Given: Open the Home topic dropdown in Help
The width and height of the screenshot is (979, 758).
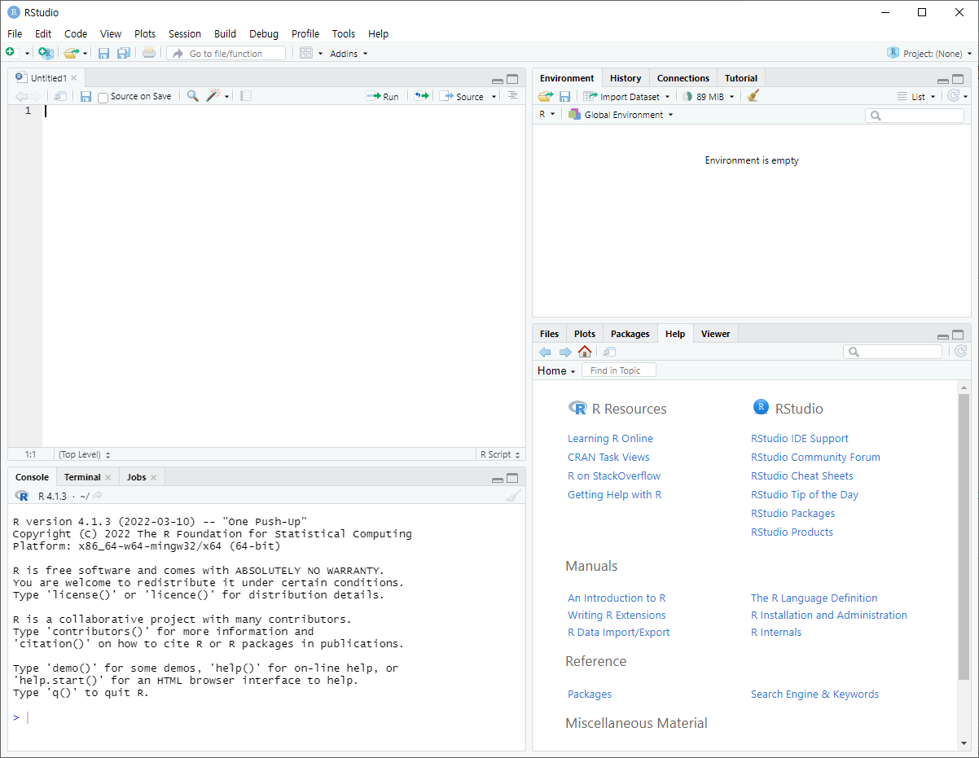Looking at the screenshot, I should (x=556, y=370).
